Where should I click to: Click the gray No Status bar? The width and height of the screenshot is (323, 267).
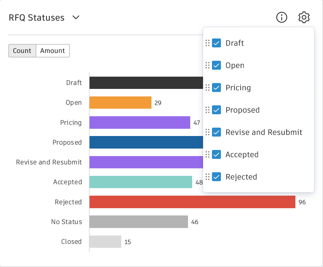point(139,222)
